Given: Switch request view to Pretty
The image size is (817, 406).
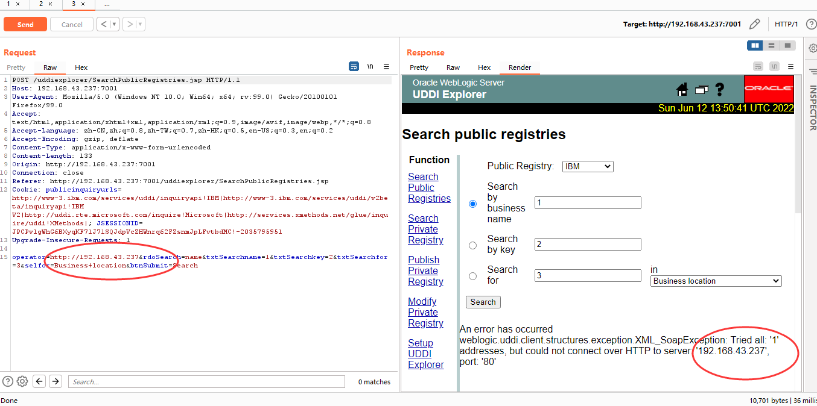Looking at the screenshot, I should point(16,67).
